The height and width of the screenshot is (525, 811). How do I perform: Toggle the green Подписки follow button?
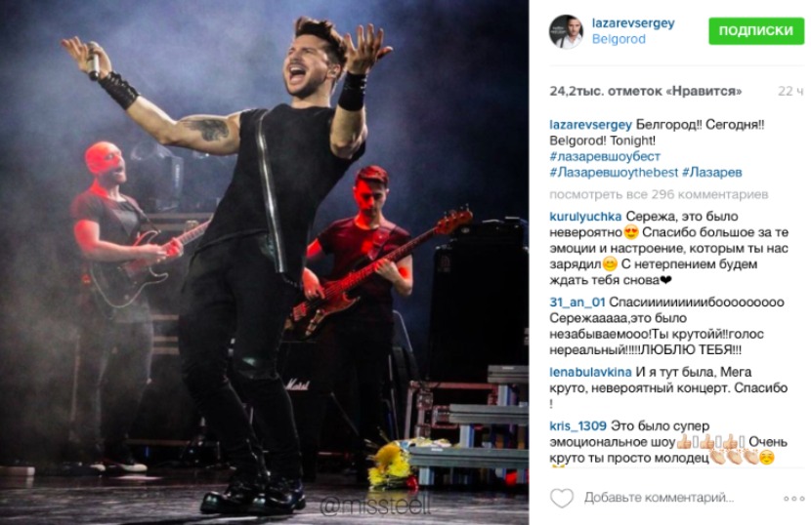756,30
